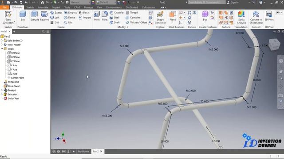
Task: Switch to the Tools ribbon tab
Action: 67,8
